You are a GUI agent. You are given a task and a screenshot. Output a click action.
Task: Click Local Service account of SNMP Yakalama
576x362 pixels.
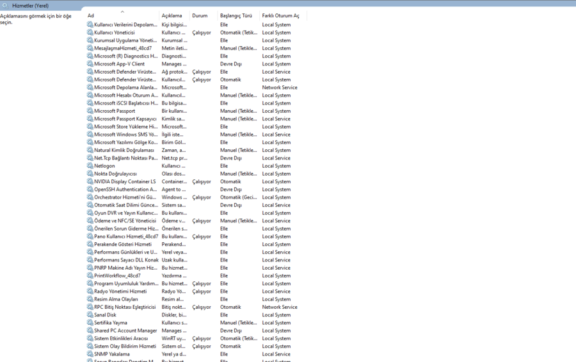(x=276, y=354)
